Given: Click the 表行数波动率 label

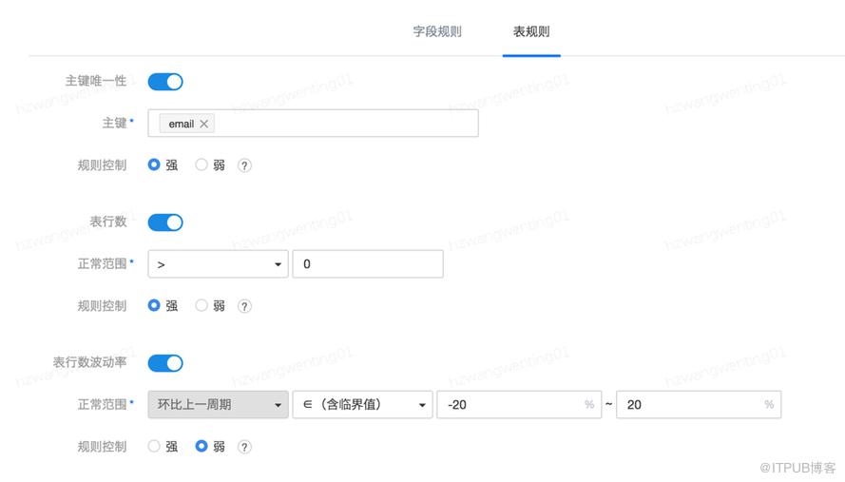Looking at the screenshot, I should 89,362.
